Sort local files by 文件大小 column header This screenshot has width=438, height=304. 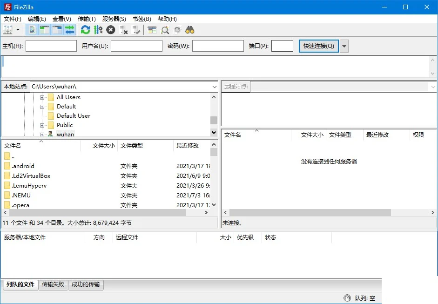pos(103,146)
